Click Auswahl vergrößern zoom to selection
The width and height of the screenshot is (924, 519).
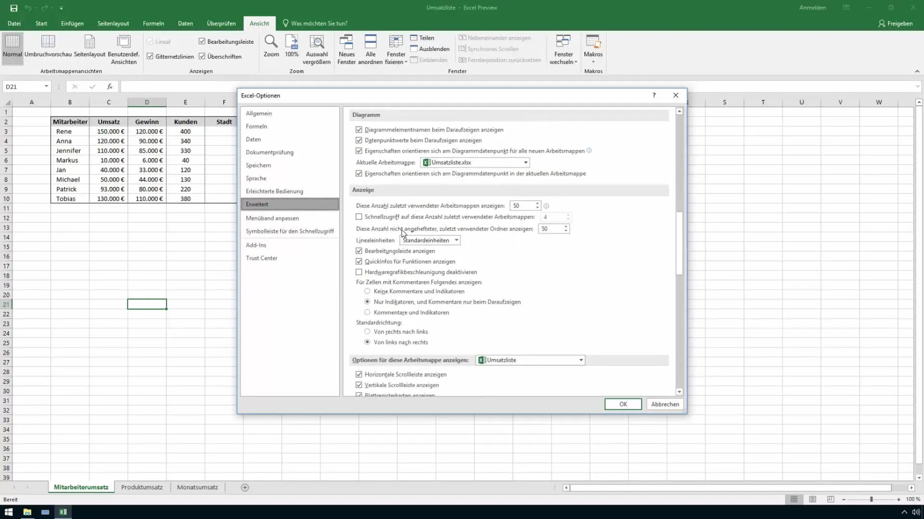[x=317, y=49]
